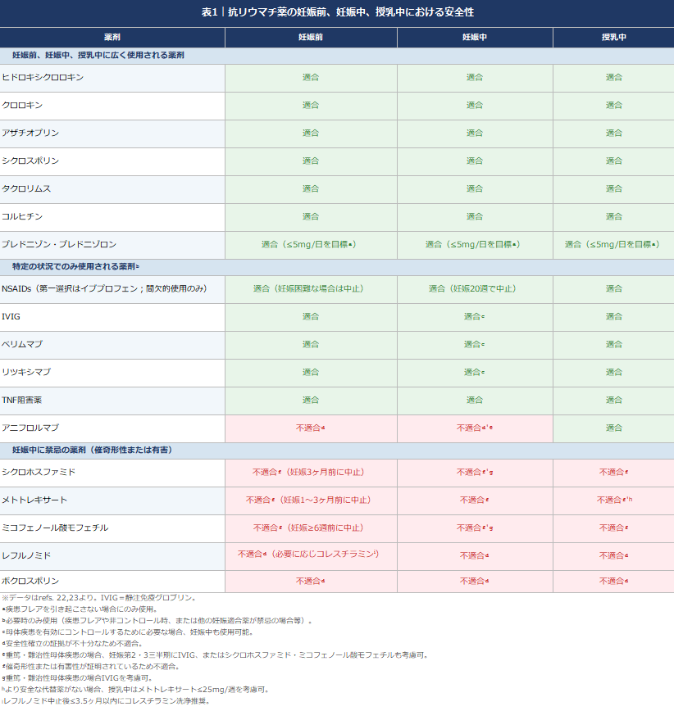This screenshot has width=674, height=711.
Task: Click footnote 重篤・難治性母体疾患の場合IVIGを考慮可
Action: (78, 678)
